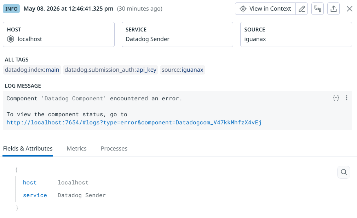
Task: Switch to the Processes tab
Action: point(114,149)
